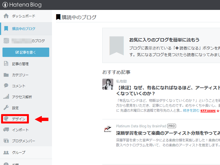
Task: Click the folder icon beside カテゴリー
Action: coord(6,75)
